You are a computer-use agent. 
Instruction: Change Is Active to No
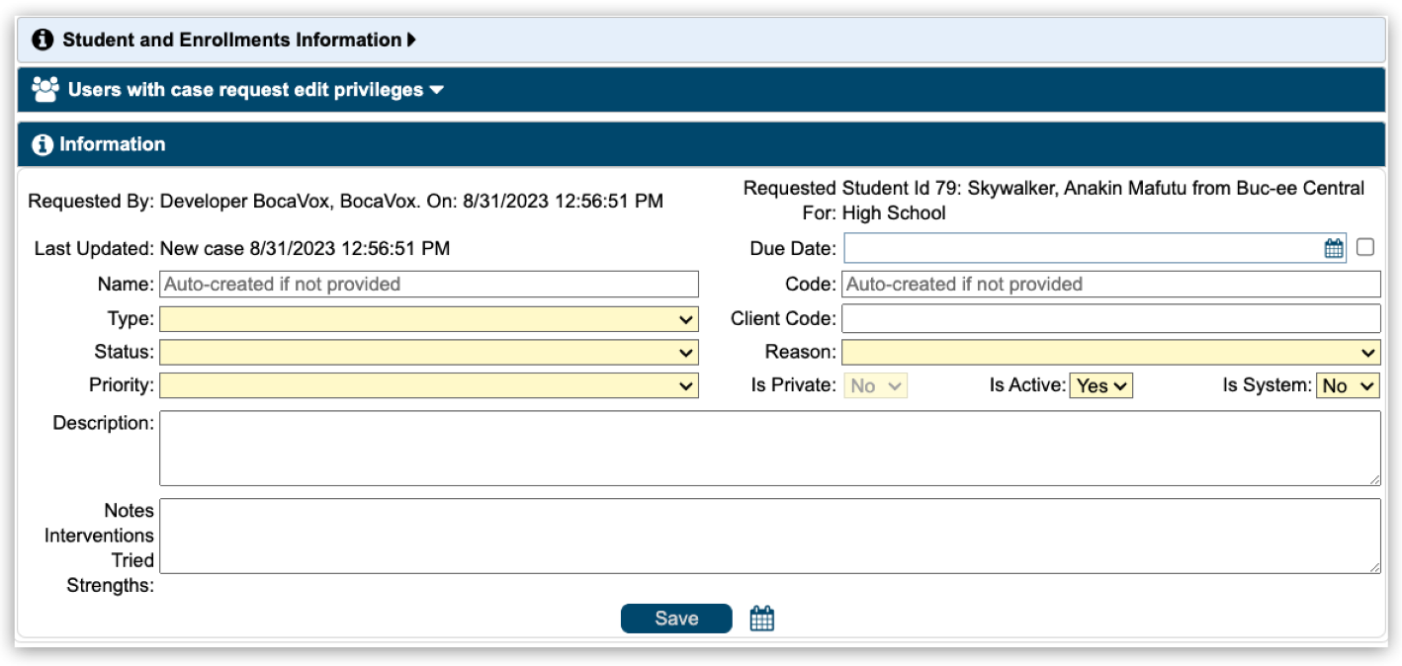[x=1100, y=386]
